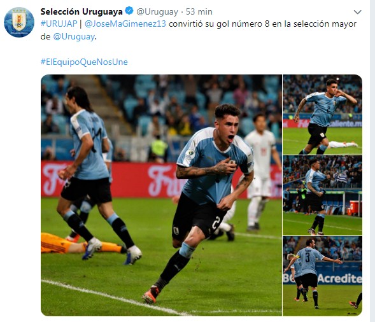Open the 53 min timestamp link
This screenshot has width=375, height=322.
(199, 11)
